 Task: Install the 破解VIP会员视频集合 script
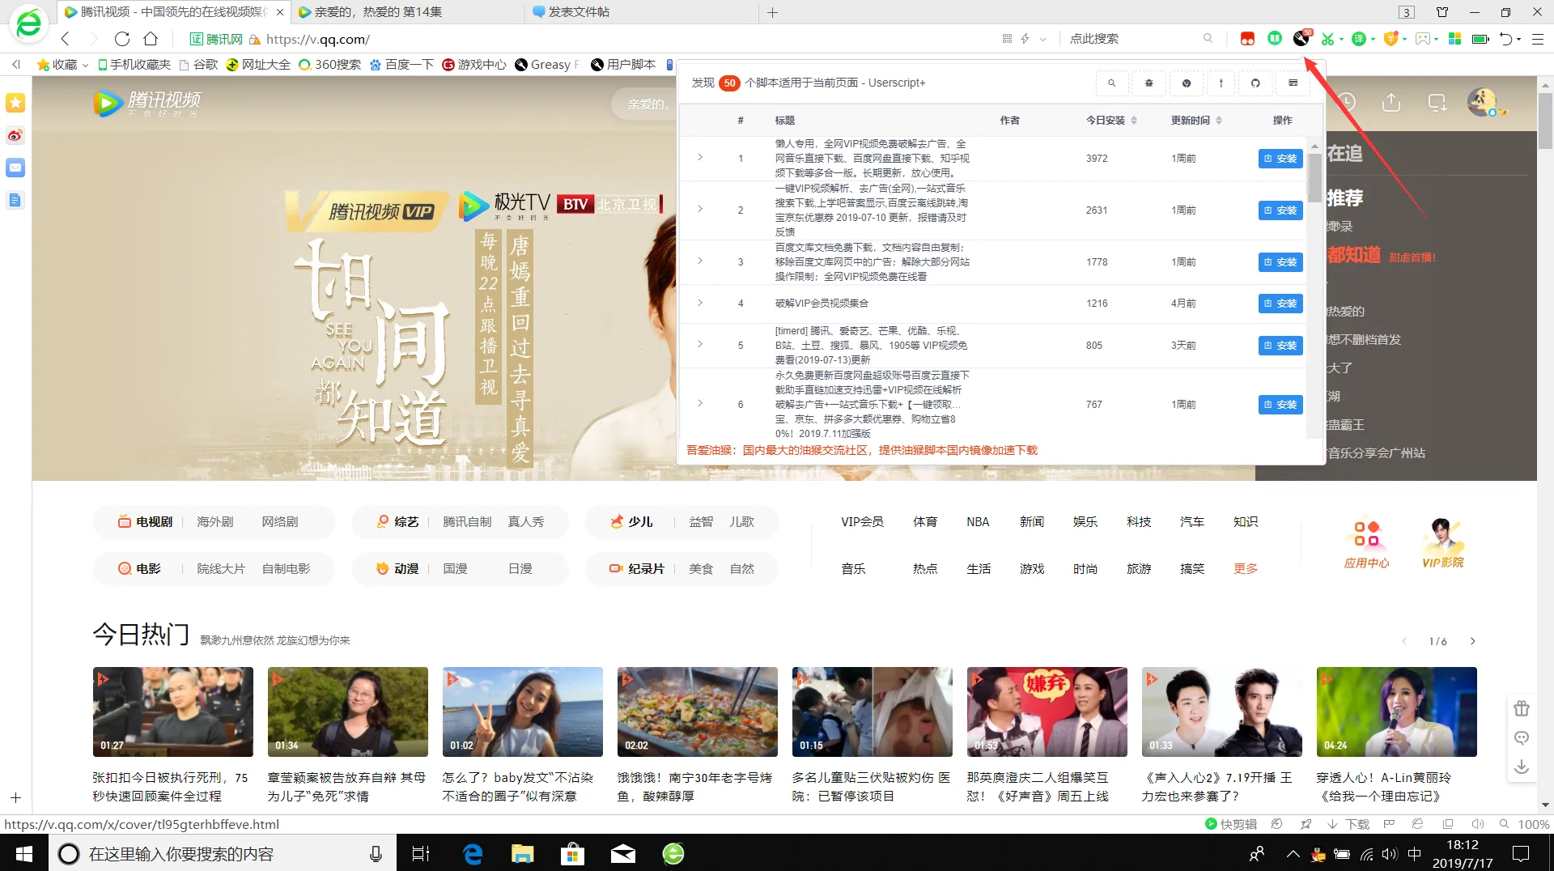pos(1280,304)
